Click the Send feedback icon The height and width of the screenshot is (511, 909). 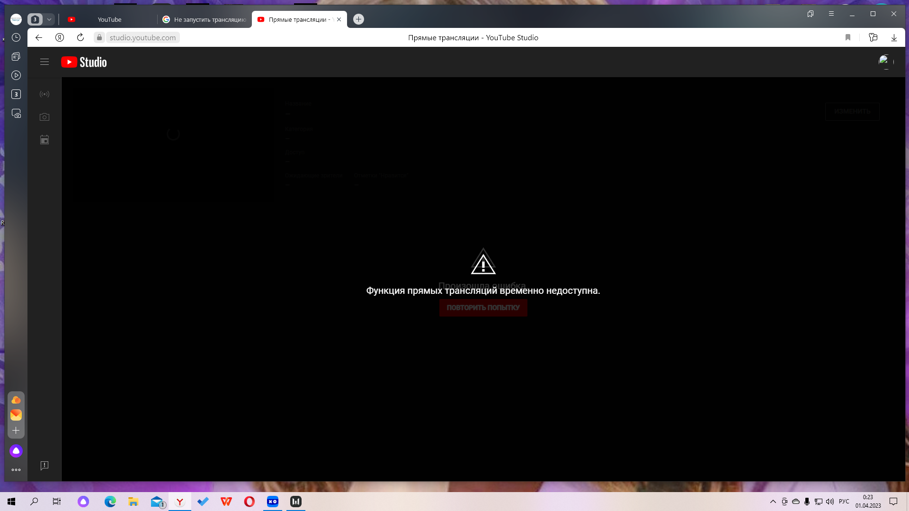(x=45, y=466)
